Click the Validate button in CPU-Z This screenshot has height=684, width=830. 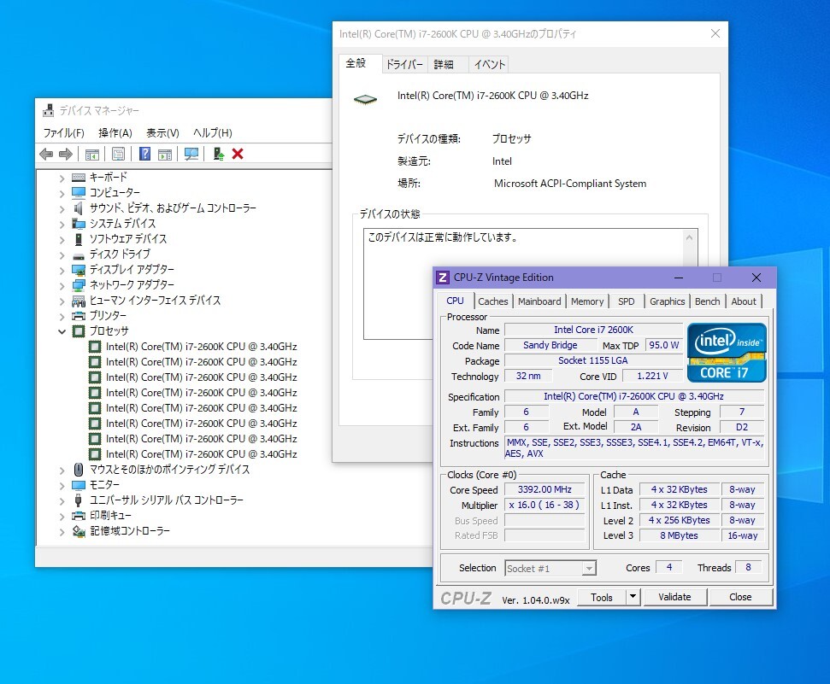674,597
